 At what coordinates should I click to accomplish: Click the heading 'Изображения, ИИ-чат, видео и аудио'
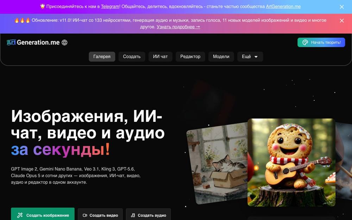point(88,125)
